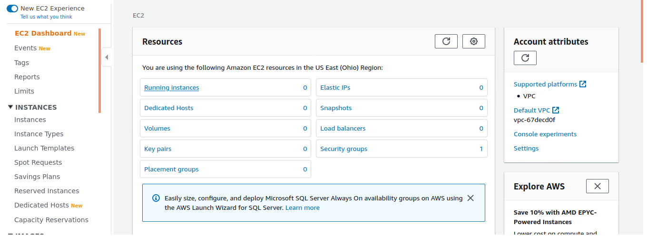Toggle the New EC2 Experience switch
647x245 pixels.
point(12,9)
